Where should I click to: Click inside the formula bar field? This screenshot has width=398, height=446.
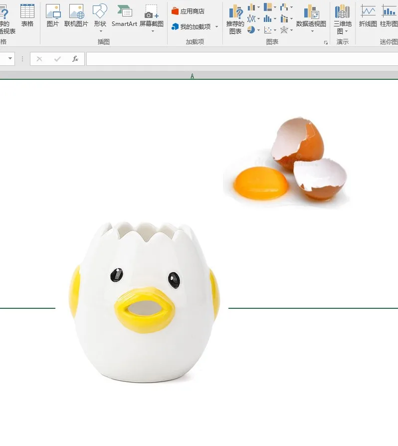[242, 59]
